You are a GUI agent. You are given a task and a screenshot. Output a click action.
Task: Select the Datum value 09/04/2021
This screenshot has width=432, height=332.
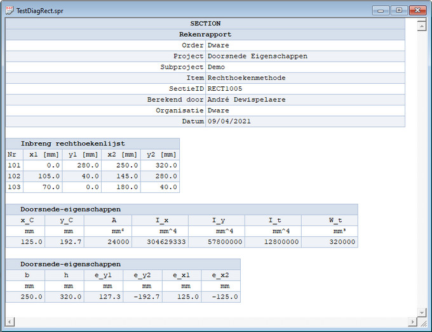click(x=229, y=121)
